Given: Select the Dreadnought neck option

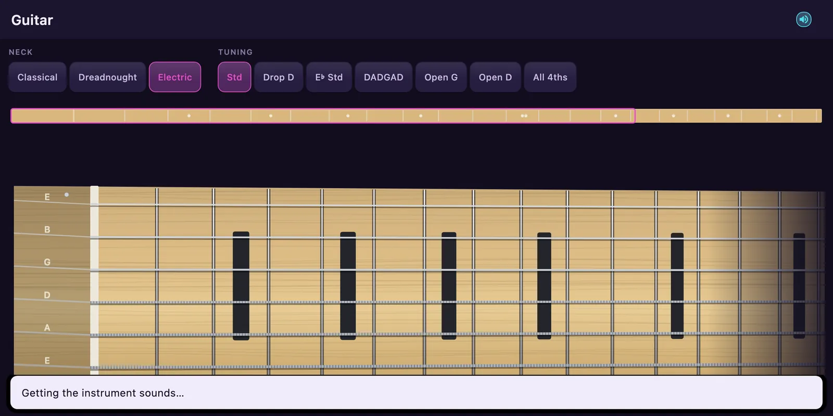Looking at the screenshot, I should tap(108, 77).
